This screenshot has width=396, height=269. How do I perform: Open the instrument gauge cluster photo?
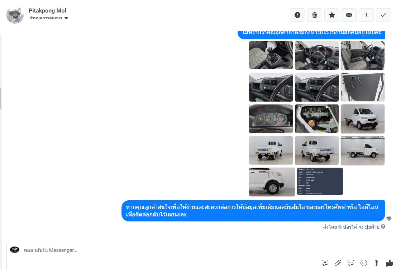(x=271, y=119)
